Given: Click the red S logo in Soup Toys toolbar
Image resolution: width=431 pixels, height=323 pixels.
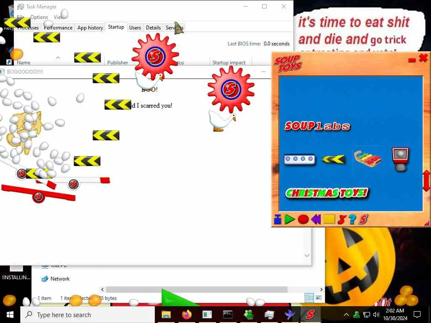Looking at the screenshot, I should tap(363, 220).
